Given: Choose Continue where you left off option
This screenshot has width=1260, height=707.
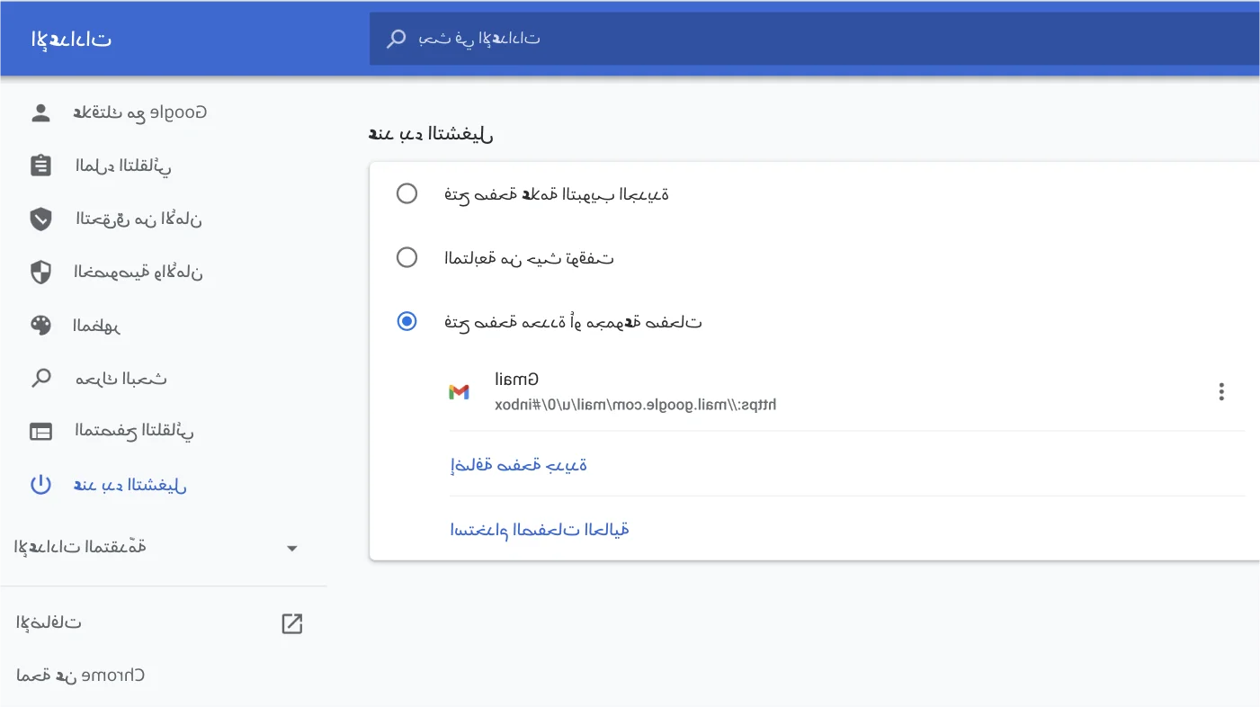Looking at the screenshot, I should [407, 257].
